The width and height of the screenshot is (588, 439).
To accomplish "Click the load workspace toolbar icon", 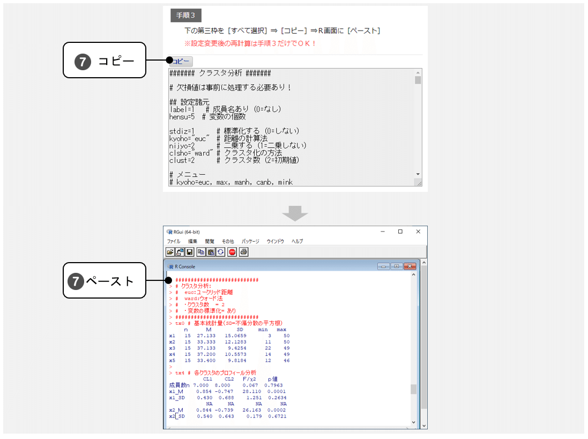I will coord(179,252).
